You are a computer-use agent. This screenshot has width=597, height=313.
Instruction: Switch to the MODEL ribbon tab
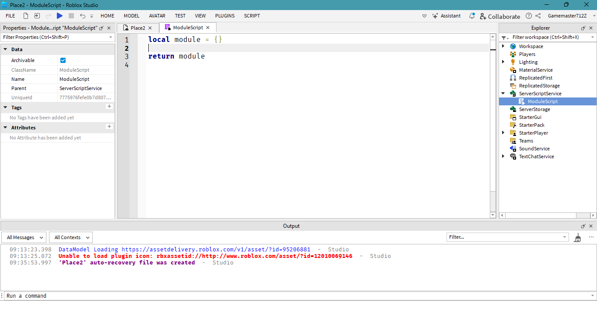coord(131,16)
